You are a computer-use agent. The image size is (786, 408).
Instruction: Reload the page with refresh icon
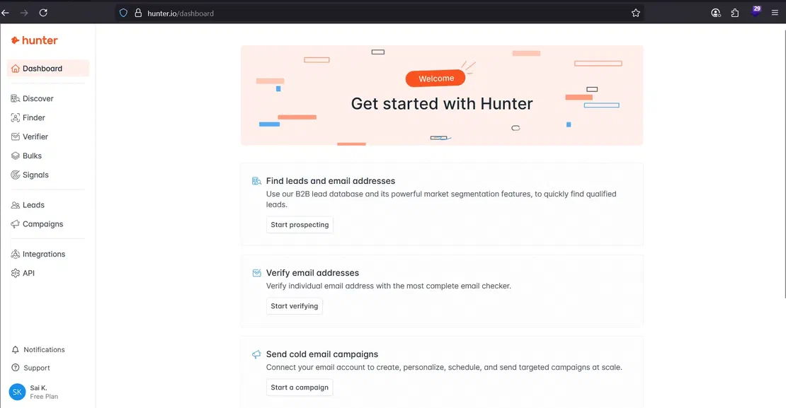point(44,13)
